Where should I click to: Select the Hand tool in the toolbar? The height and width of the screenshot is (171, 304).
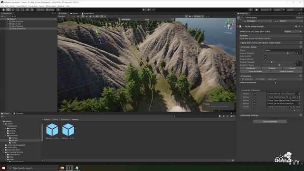3,9
